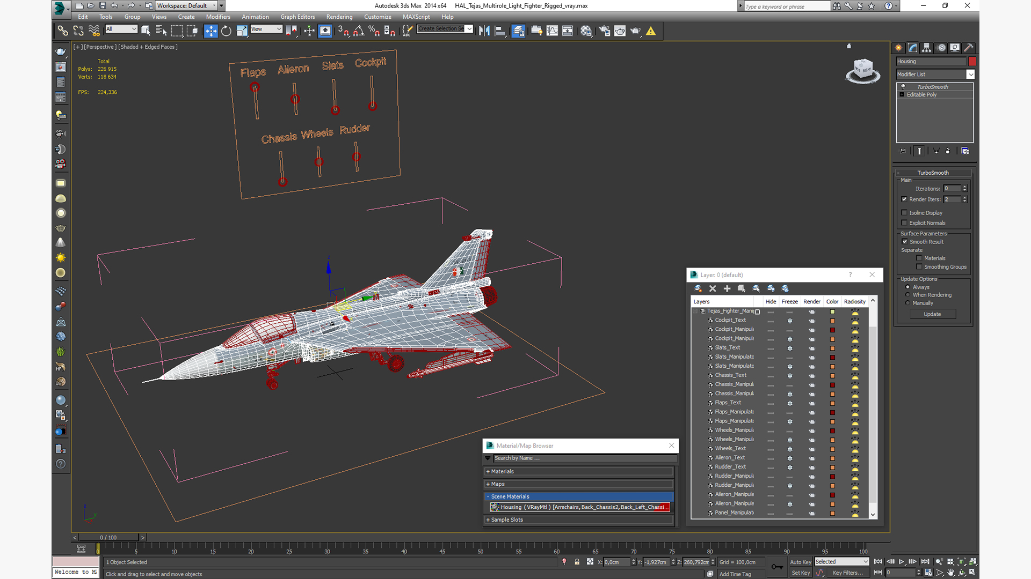Click the Housing object color swatch
This screenshot has width=1031, height=579.
972,61
